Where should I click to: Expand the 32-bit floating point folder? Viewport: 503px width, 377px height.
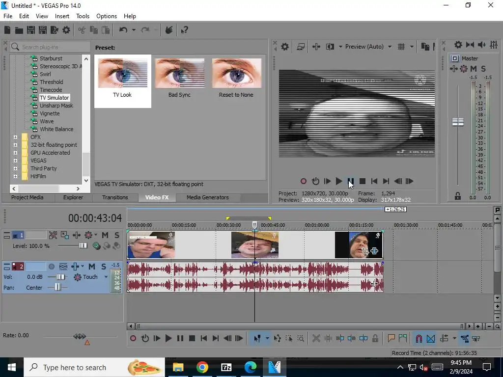[x=15, y=145]
